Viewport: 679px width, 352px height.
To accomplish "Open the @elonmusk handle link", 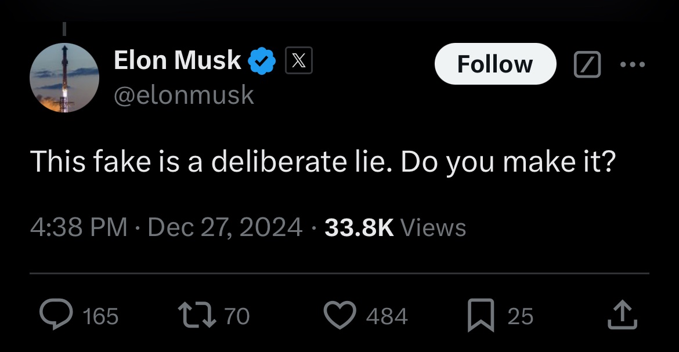I will pyautogui.click(x=184, y=95).
